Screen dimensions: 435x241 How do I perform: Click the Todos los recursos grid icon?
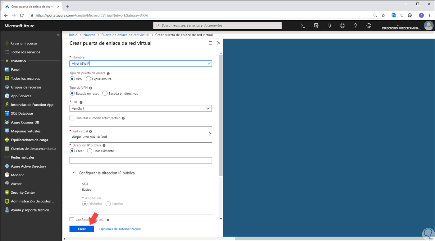(x=7, y=78)
